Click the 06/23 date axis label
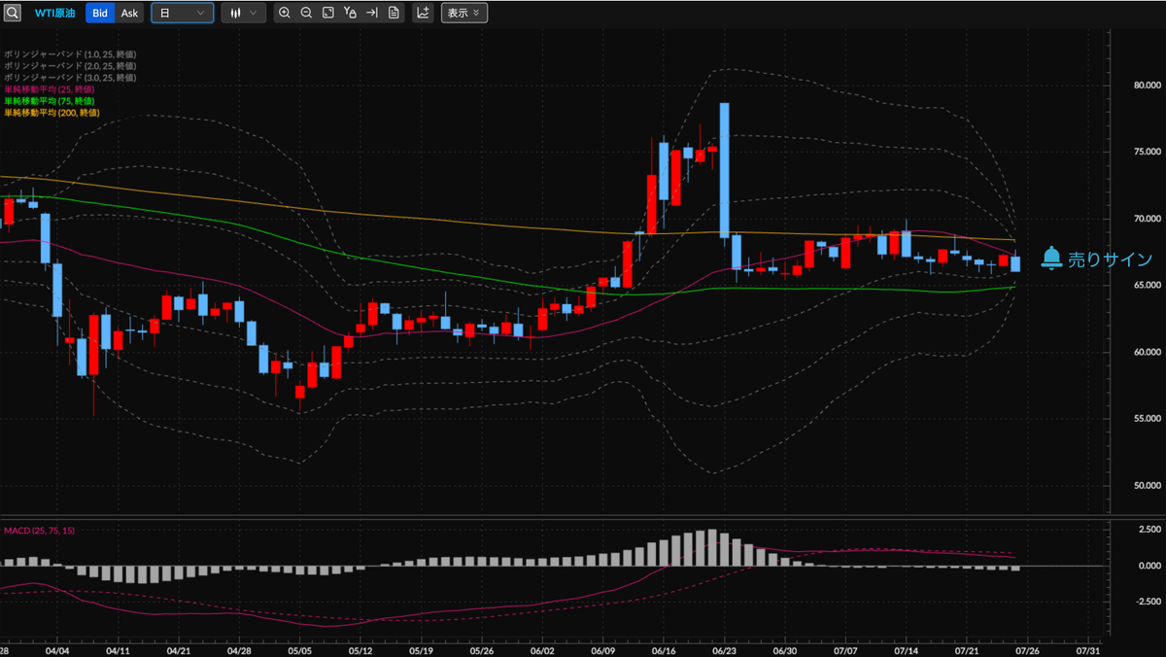This screenshot has height=657, width=1166. click(x=725, y=649)
